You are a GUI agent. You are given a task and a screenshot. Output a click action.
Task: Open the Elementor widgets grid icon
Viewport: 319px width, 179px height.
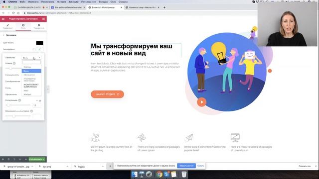pyautogui.click(x=43, y=19)
